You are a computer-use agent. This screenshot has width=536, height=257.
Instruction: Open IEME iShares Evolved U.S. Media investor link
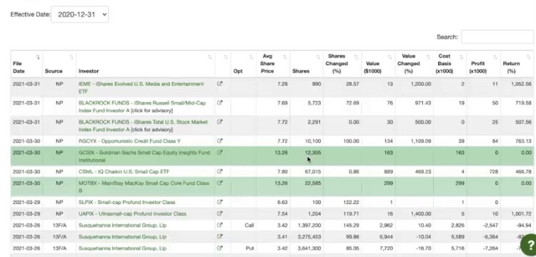pos(141,87)
